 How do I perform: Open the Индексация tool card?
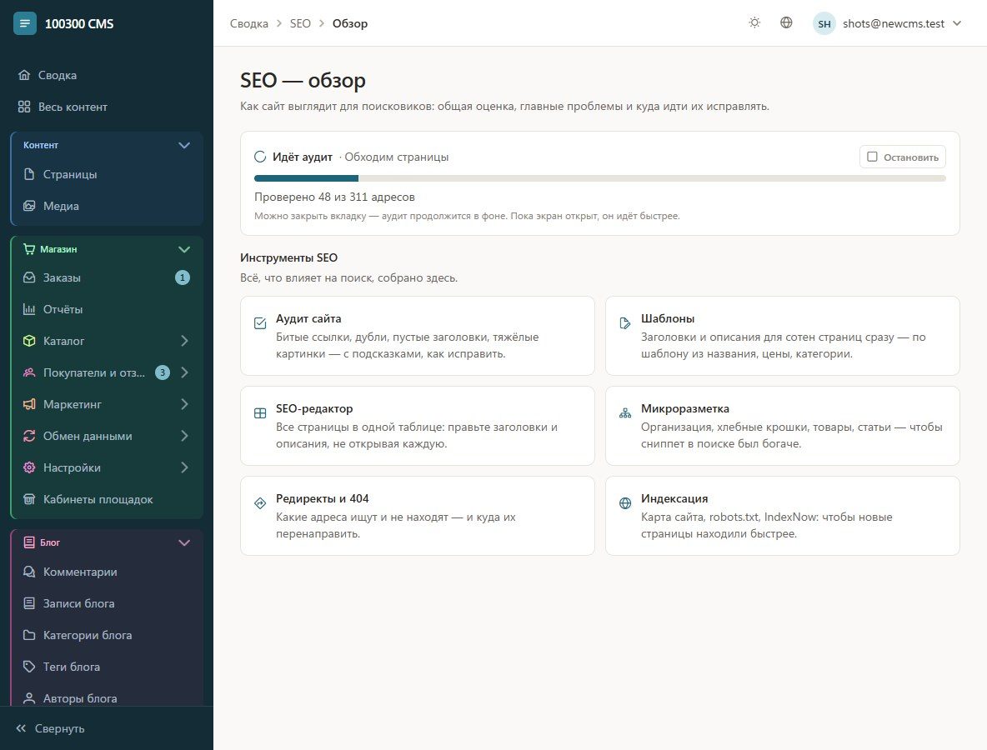pyautogui.click(x=783, y=516)
